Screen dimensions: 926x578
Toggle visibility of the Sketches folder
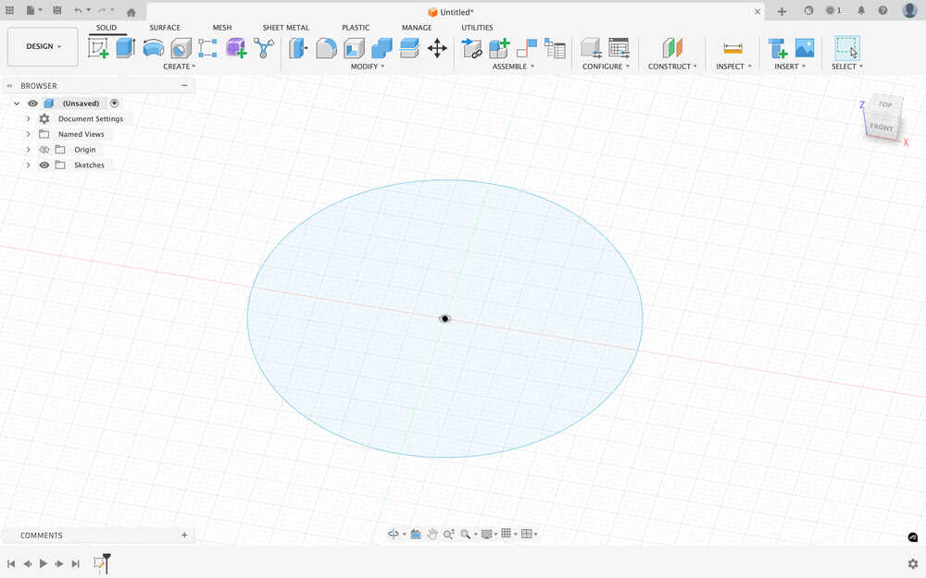[44, 165]
